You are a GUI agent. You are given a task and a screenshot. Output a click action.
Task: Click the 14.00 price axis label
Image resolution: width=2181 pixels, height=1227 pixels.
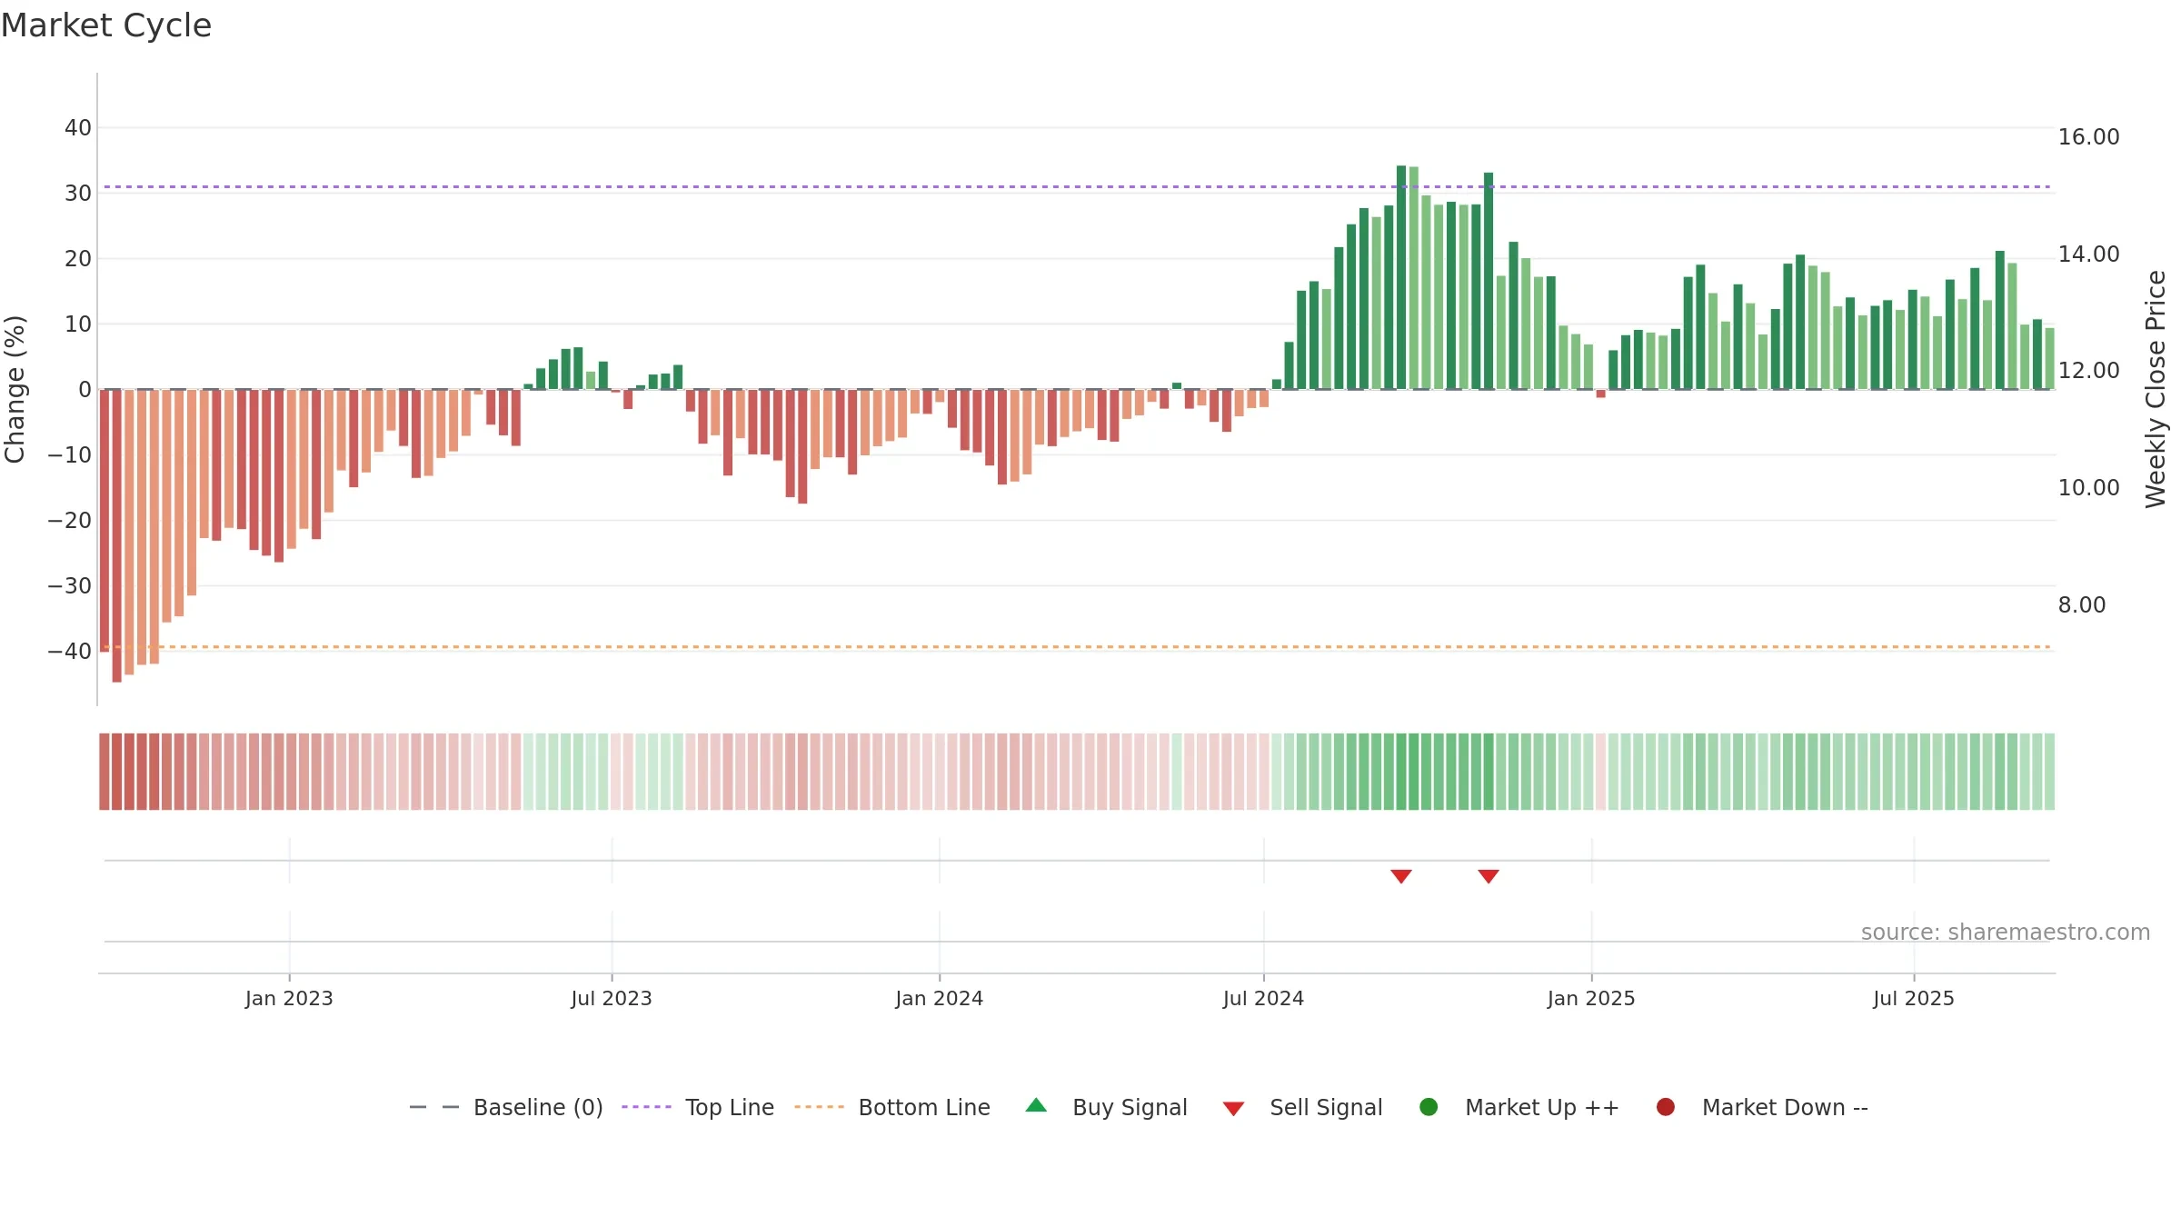(2088, 254)
